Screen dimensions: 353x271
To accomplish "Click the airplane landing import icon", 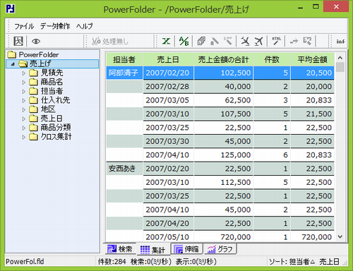I will [x=246, y=42].
